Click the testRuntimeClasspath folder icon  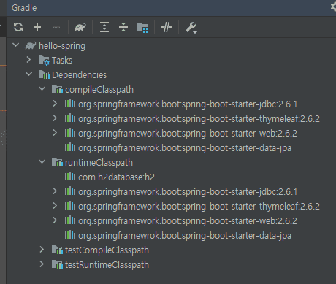pyautogui.click(x=57, y=264)
